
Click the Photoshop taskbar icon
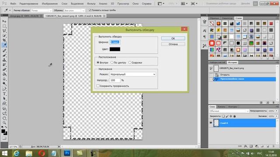pos(67,153)
